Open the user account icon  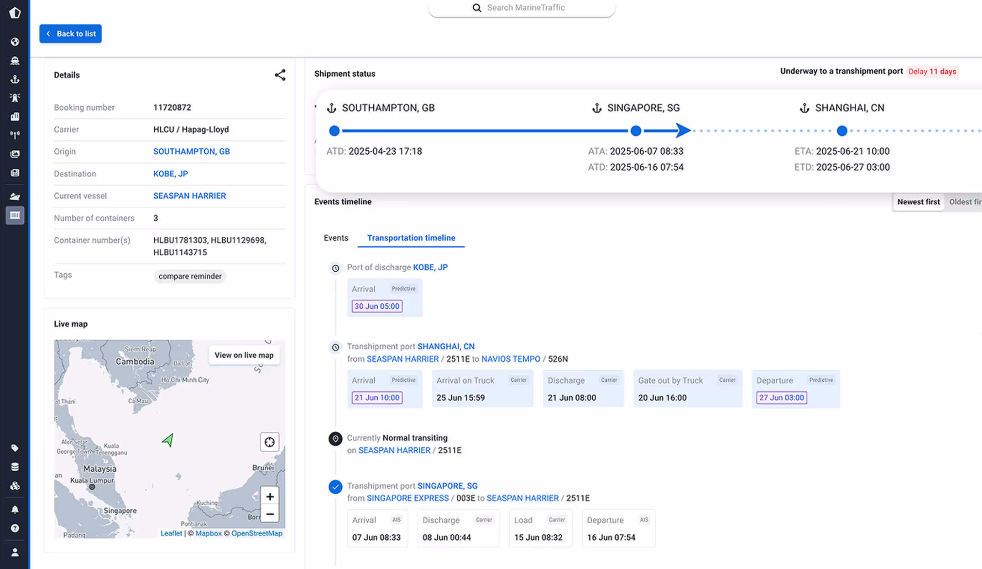15,552
